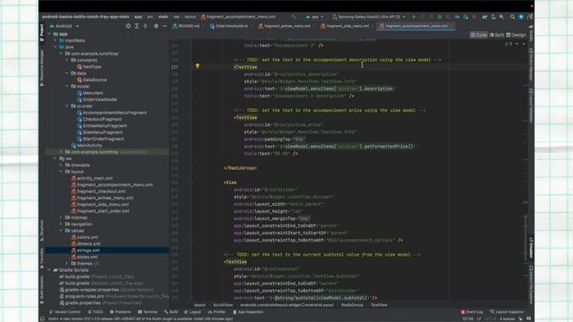Open the Terminal tool window
Viewport: 573px width, 322px height.
[x=148, y=312]
